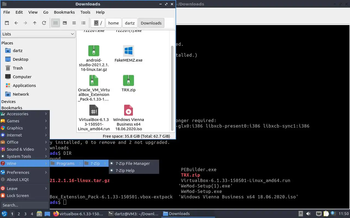The width and height of the screenshot is (350, 218).
Task: Go forward in file manager history
Action: pos(25,23)
